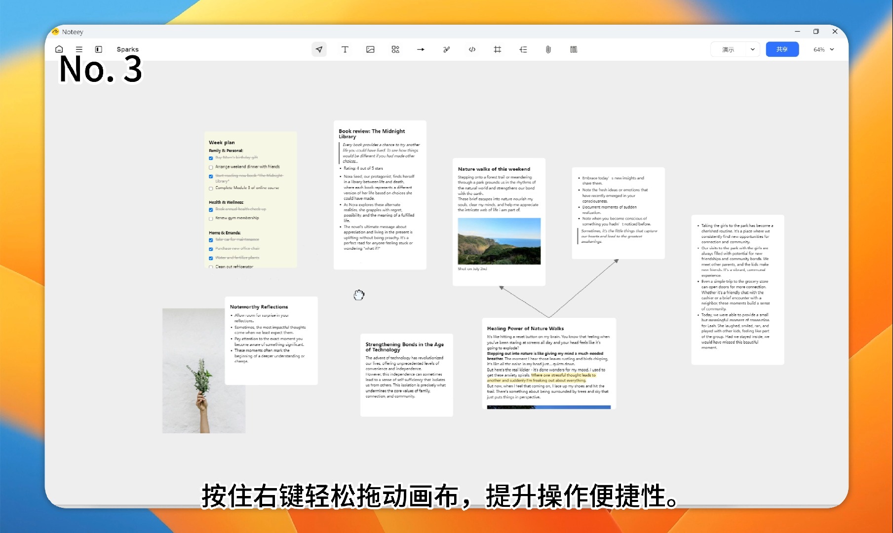Screen dimensions: 893x533
Task: Click 'Shot on July 2nd' caption
Action: coord(472,269)
